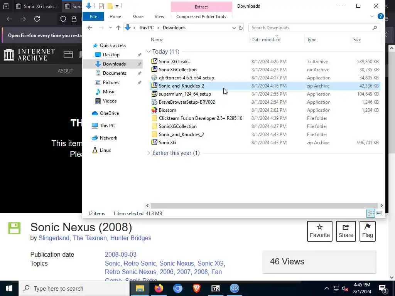The width and height of the screenshot is (395, 296).
Task: Click the Windows taskbar search box
Action: click(74, 288)
